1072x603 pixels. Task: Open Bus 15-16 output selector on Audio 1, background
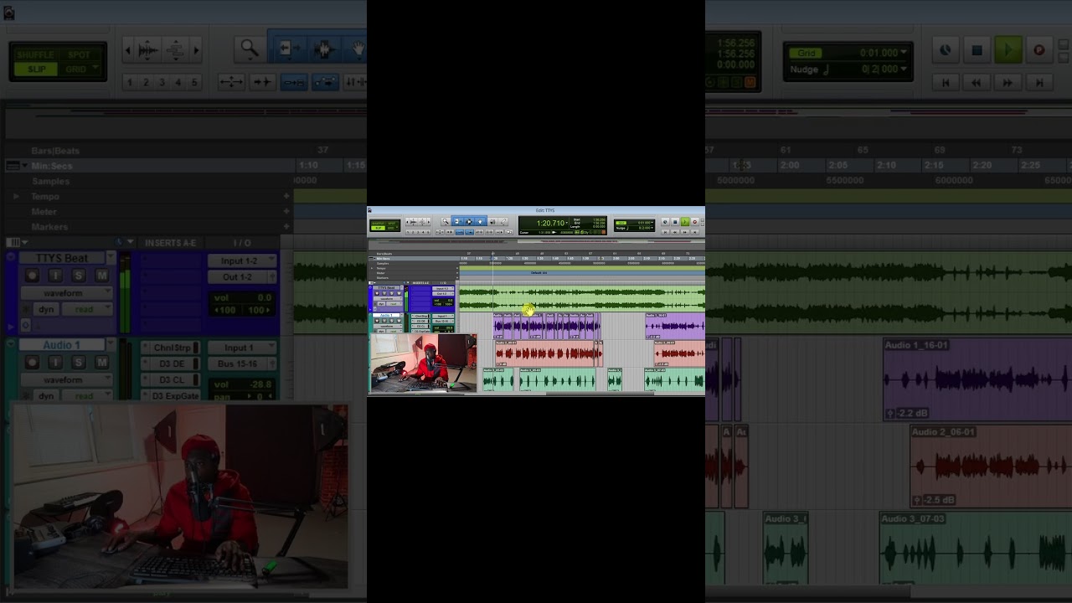[x=242, y=363]
